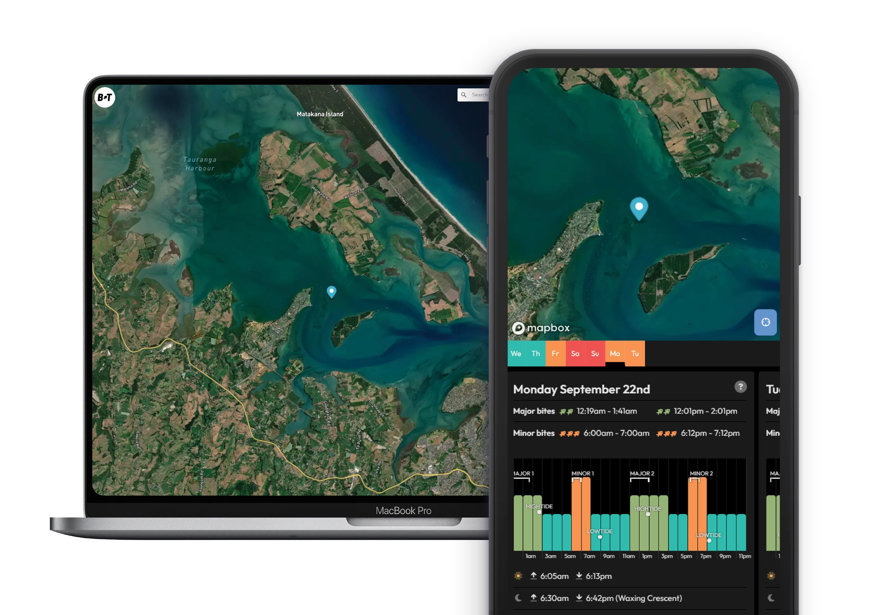Open the Tu day tab
This screenshot has width=870, height=615.
coord(635,354)
